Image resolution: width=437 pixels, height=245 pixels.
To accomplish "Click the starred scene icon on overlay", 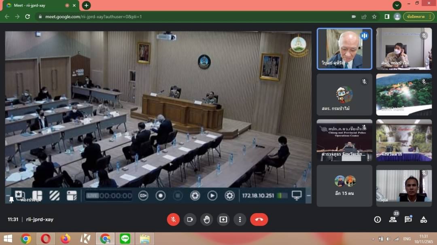I will [x=19, y=195].
